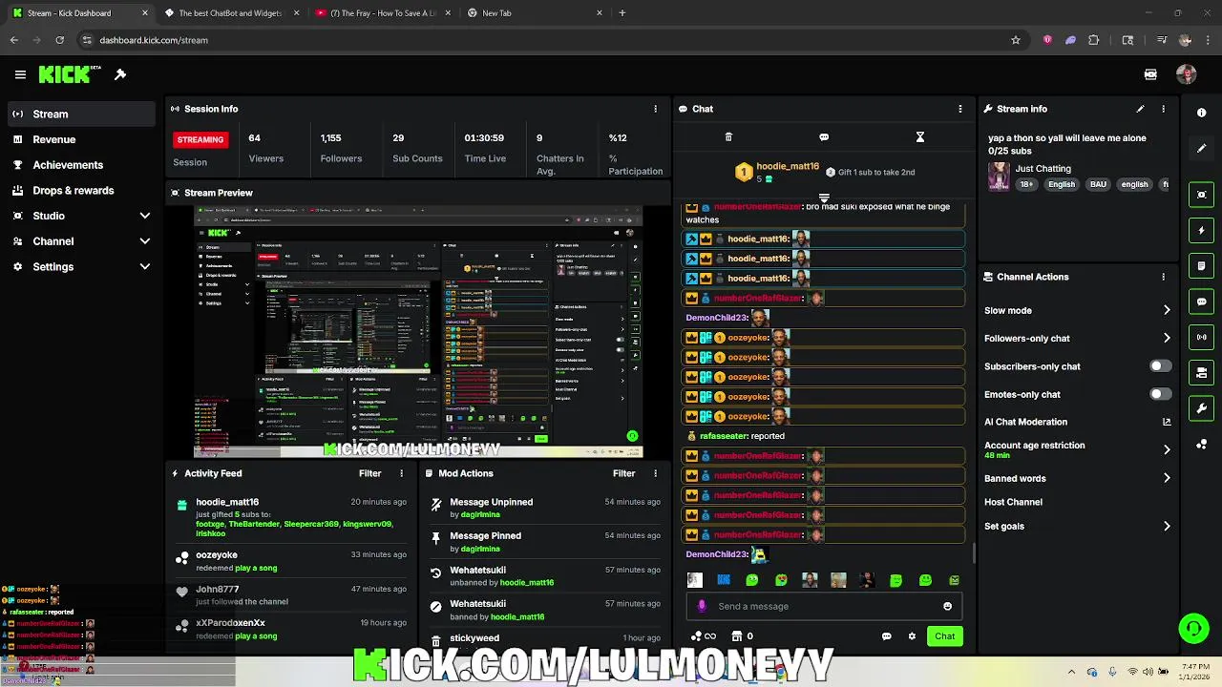Toggle Subscribers-only chat switch
The height and width of the screenshot is (687, 1222).
click(1160, 366)
